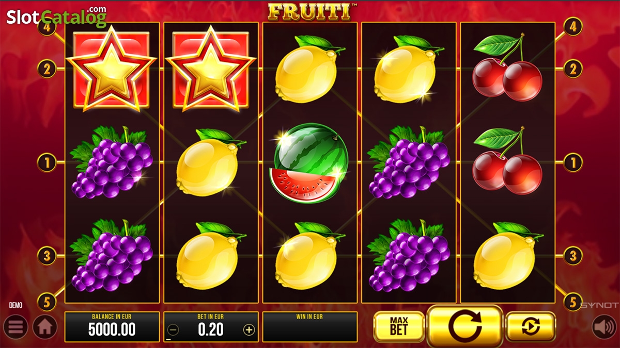Select payline 1 marker on right side
The image size is (620, 348).
(572, 163)
